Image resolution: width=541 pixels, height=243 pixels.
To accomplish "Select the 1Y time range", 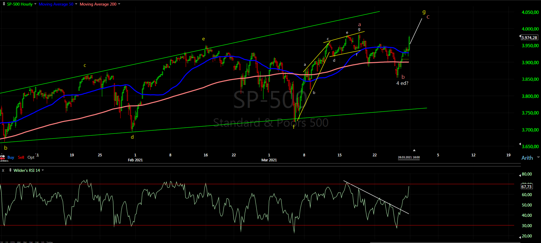I will [x=7, y=242].
